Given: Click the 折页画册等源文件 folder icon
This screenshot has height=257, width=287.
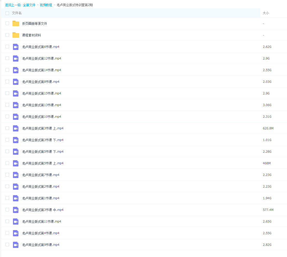Looking at the screenshot, I should 16,24.
